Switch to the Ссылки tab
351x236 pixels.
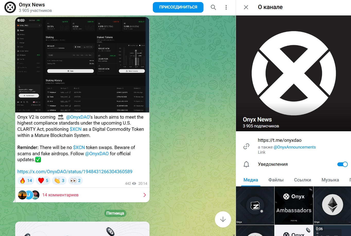[303, 180]
